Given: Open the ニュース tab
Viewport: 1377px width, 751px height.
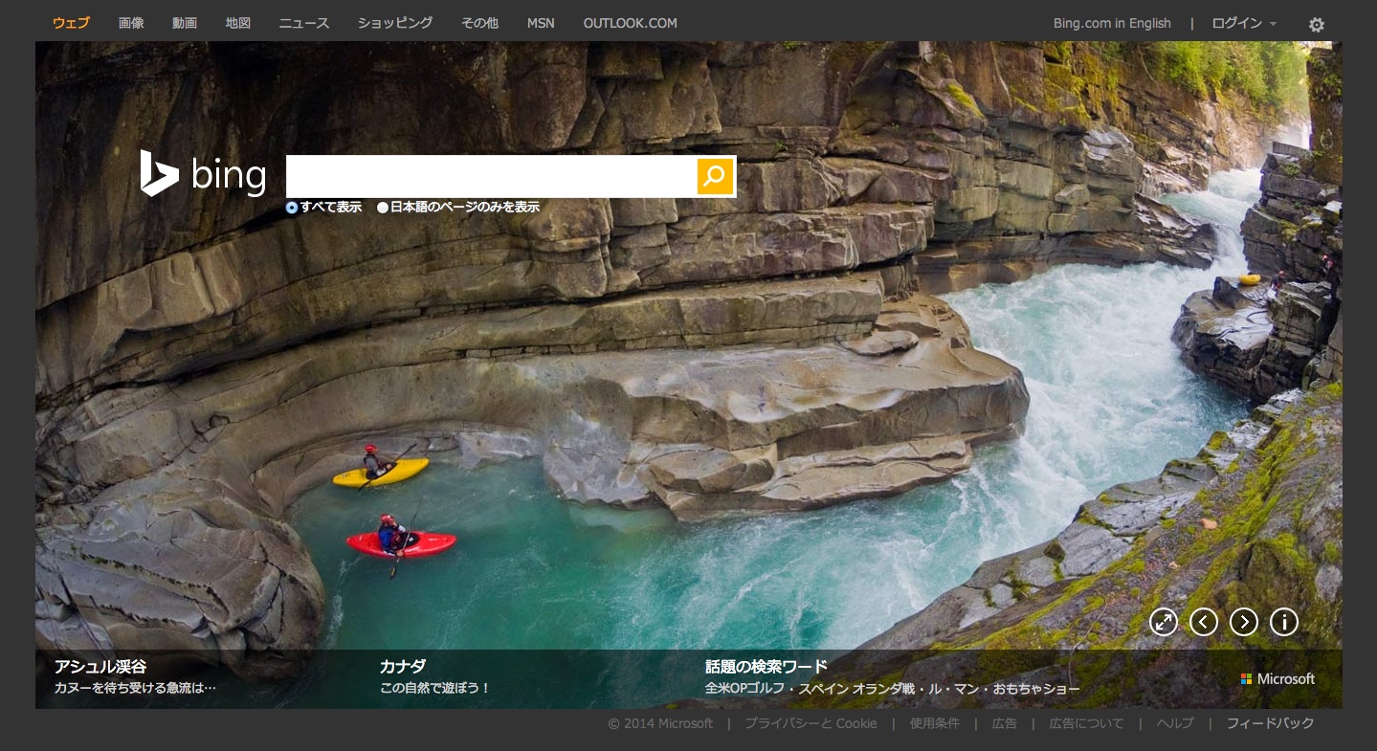Looking at the screenshot, I should [x=303, y=23].
